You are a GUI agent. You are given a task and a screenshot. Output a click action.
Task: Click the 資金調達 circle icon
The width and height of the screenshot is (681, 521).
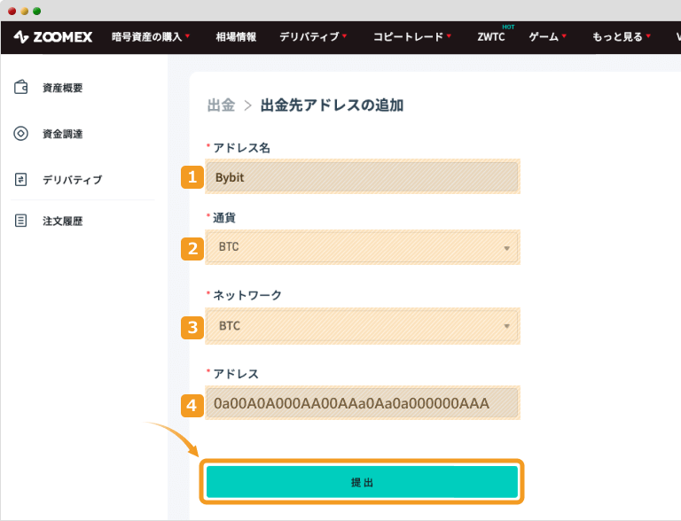tap(21, 133)
